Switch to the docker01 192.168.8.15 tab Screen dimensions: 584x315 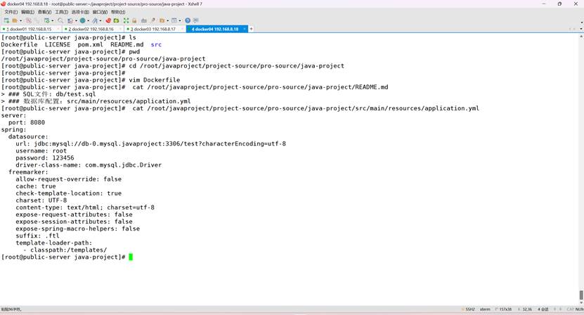(30, 29)
